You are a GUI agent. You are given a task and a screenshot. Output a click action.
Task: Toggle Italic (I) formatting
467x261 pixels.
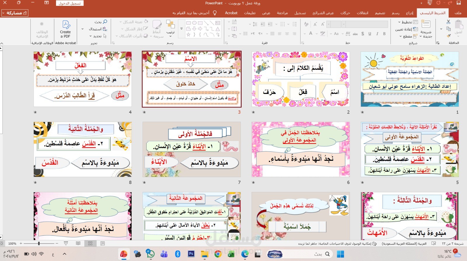click(x=377, y=33)
